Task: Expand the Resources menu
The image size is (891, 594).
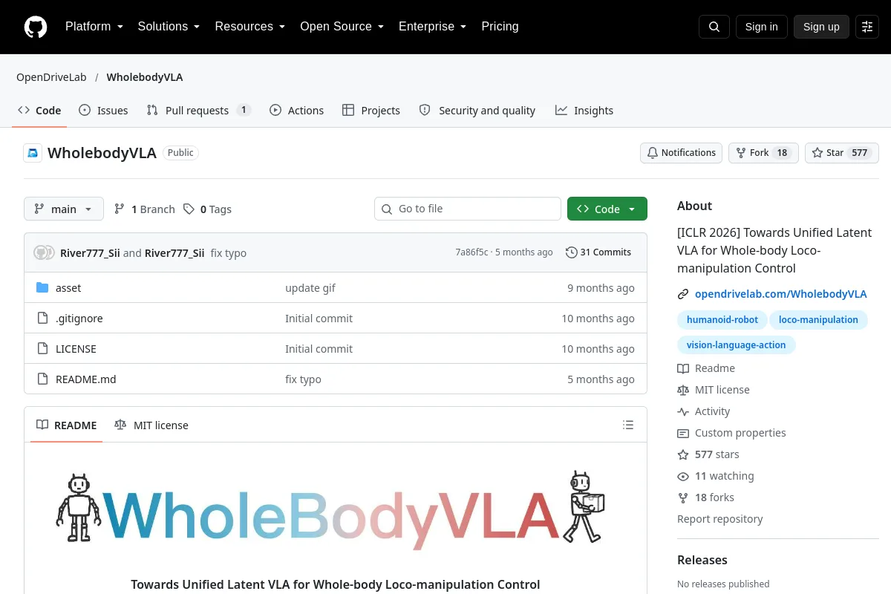Action: 250,27
